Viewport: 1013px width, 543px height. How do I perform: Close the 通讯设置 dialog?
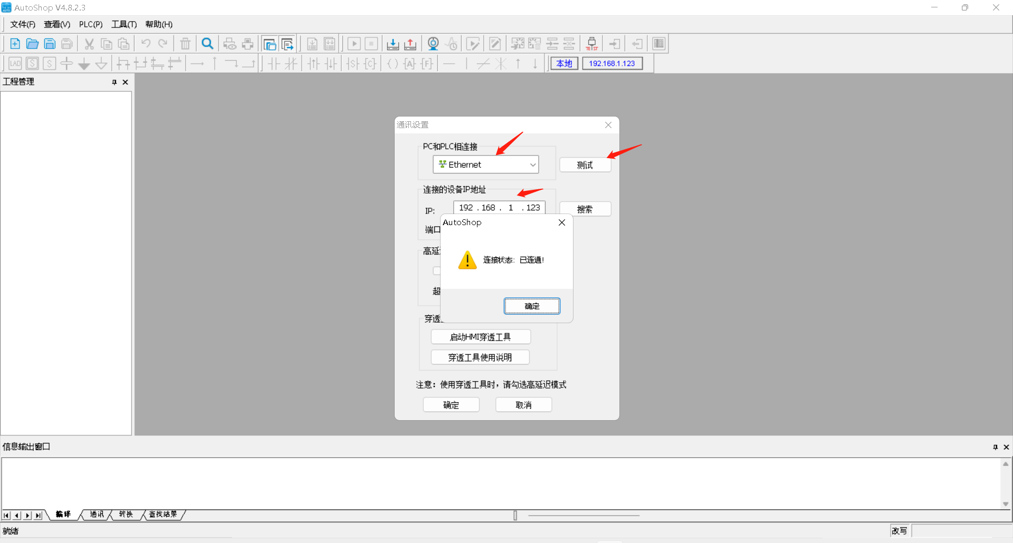pos(608,125)
